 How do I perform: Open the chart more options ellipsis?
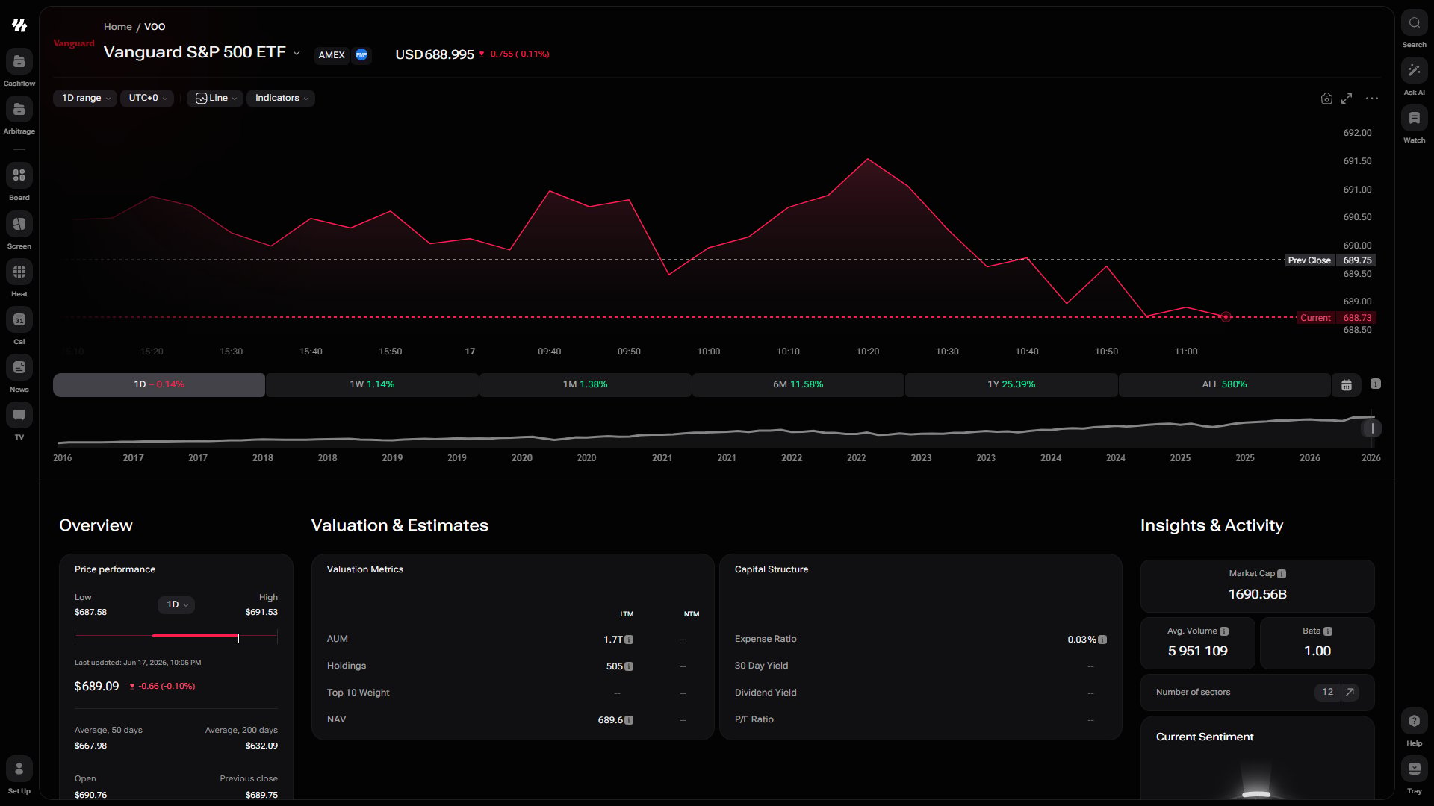coord(1372,99)
